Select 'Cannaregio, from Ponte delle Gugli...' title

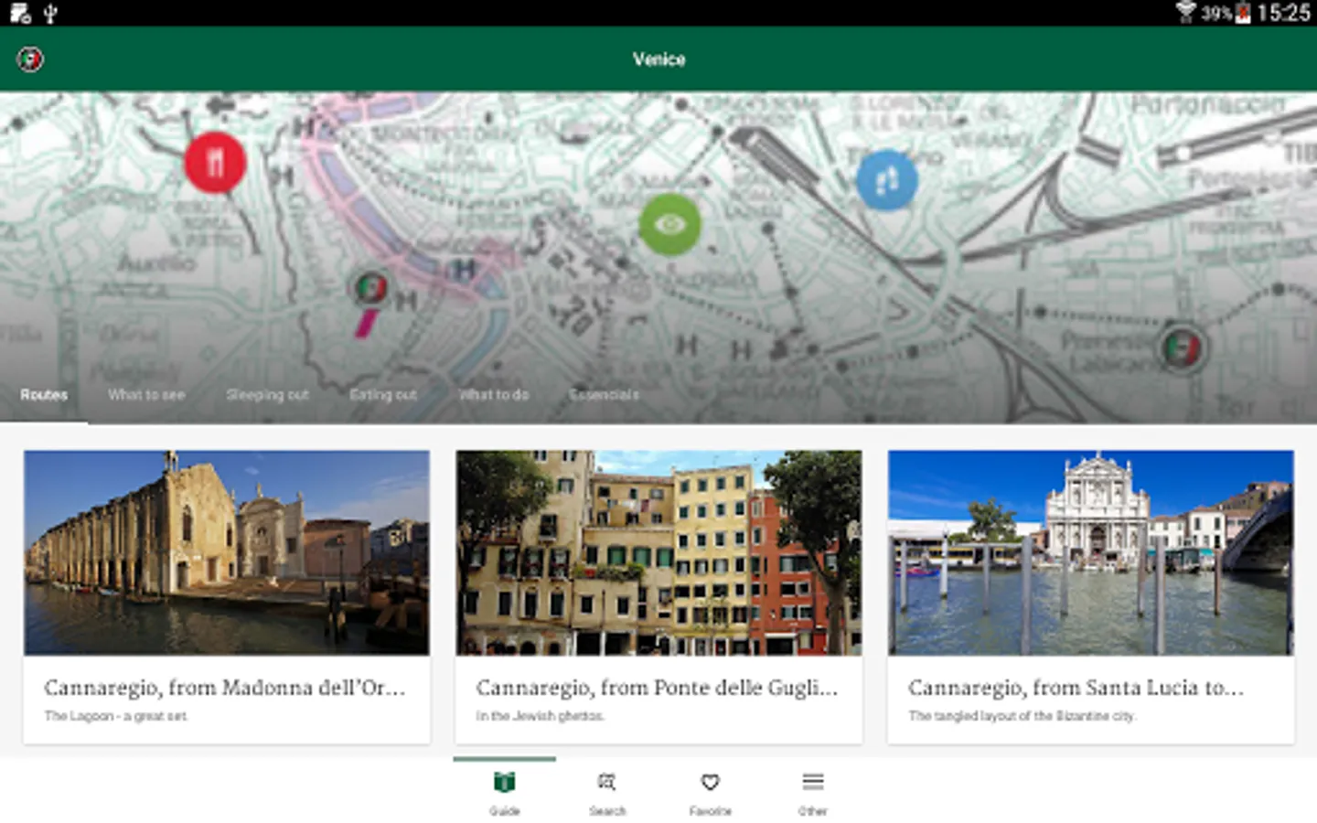[657, 688]
